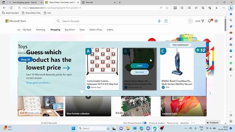The height and width of the screenshot is (132, 235).
Task: Open the green circle sidebar app icon
Action: point(231,63)
